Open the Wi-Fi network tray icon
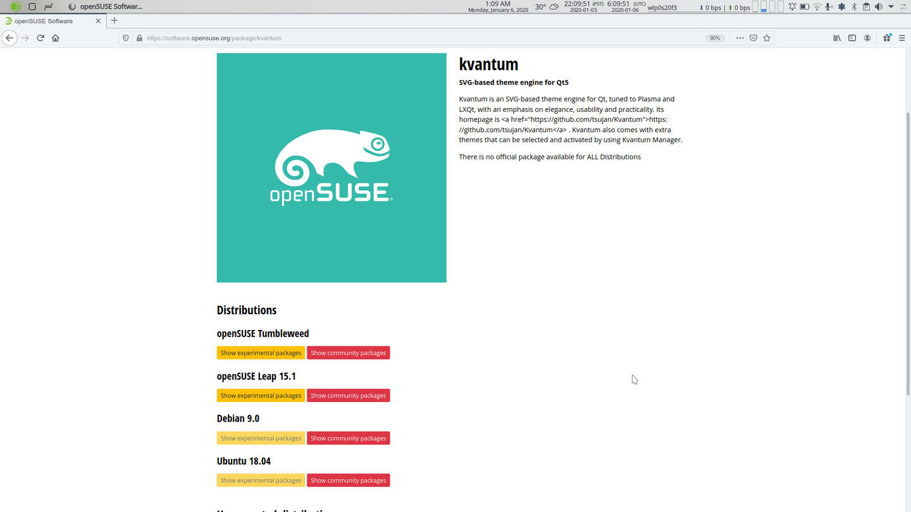 (x=817, y=6)
